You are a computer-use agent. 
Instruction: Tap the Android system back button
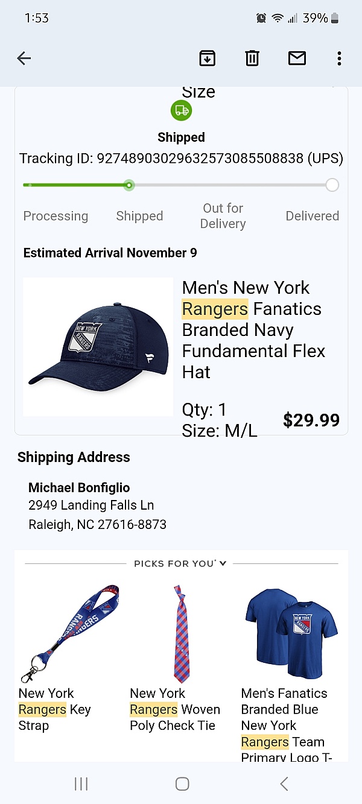pos(284,783)
